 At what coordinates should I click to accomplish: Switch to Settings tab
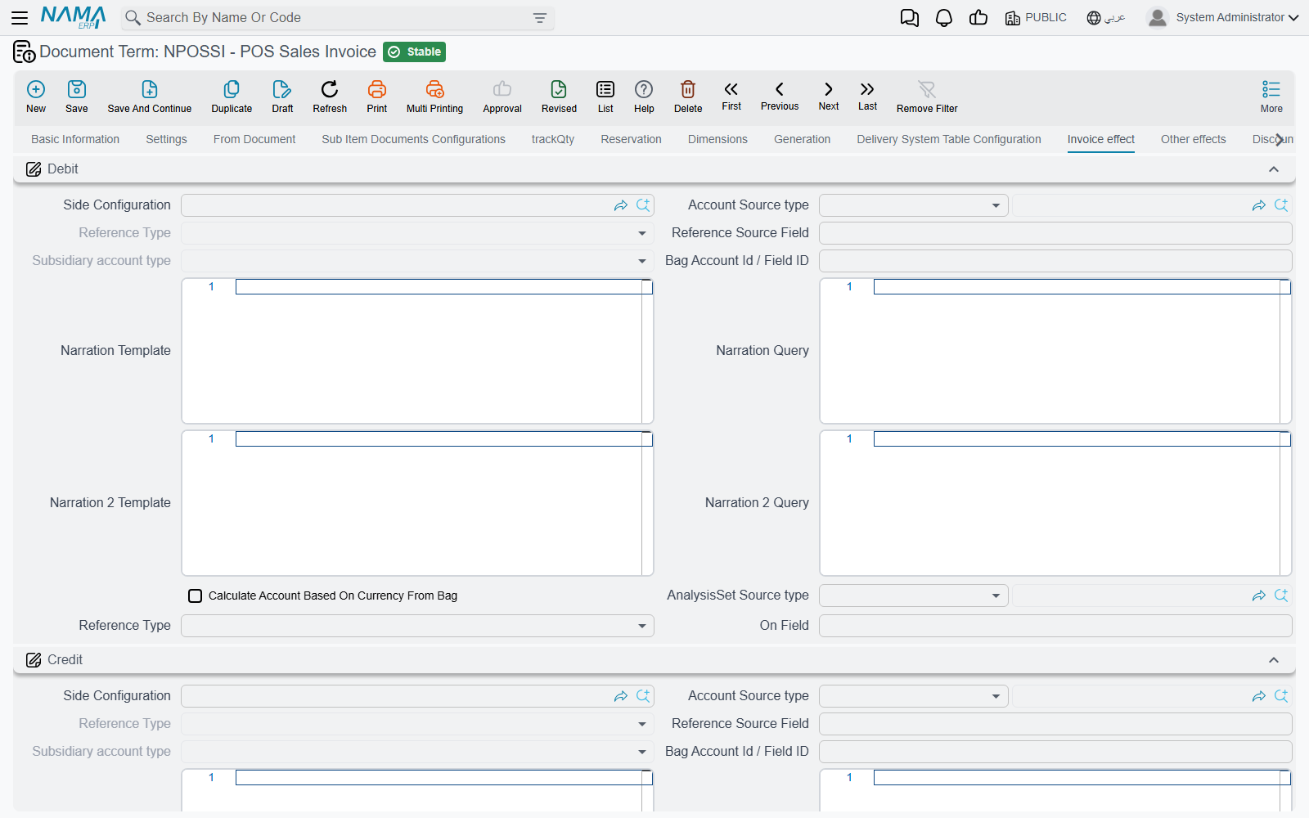click(166, 139)
